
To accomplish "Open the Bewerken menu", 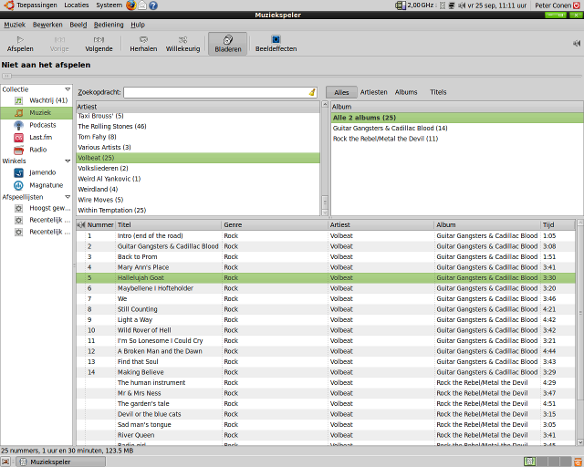I will tap(47, 25).
